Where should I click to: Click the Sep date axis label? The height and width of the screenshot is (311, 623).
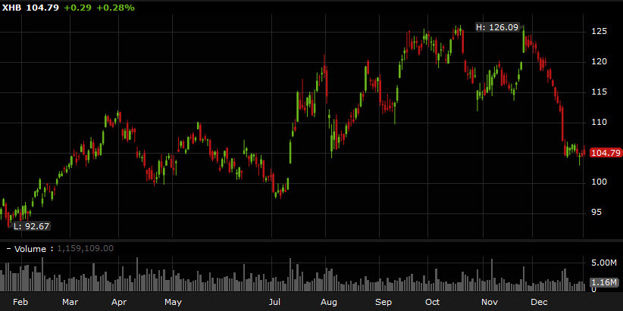click(x=384, y=302)
